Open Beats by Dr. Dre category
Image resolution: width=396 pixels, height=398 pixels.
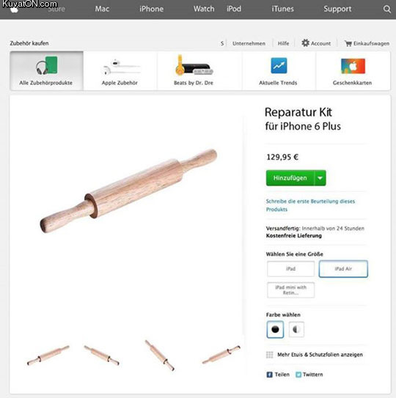click(x=194, y=70)
